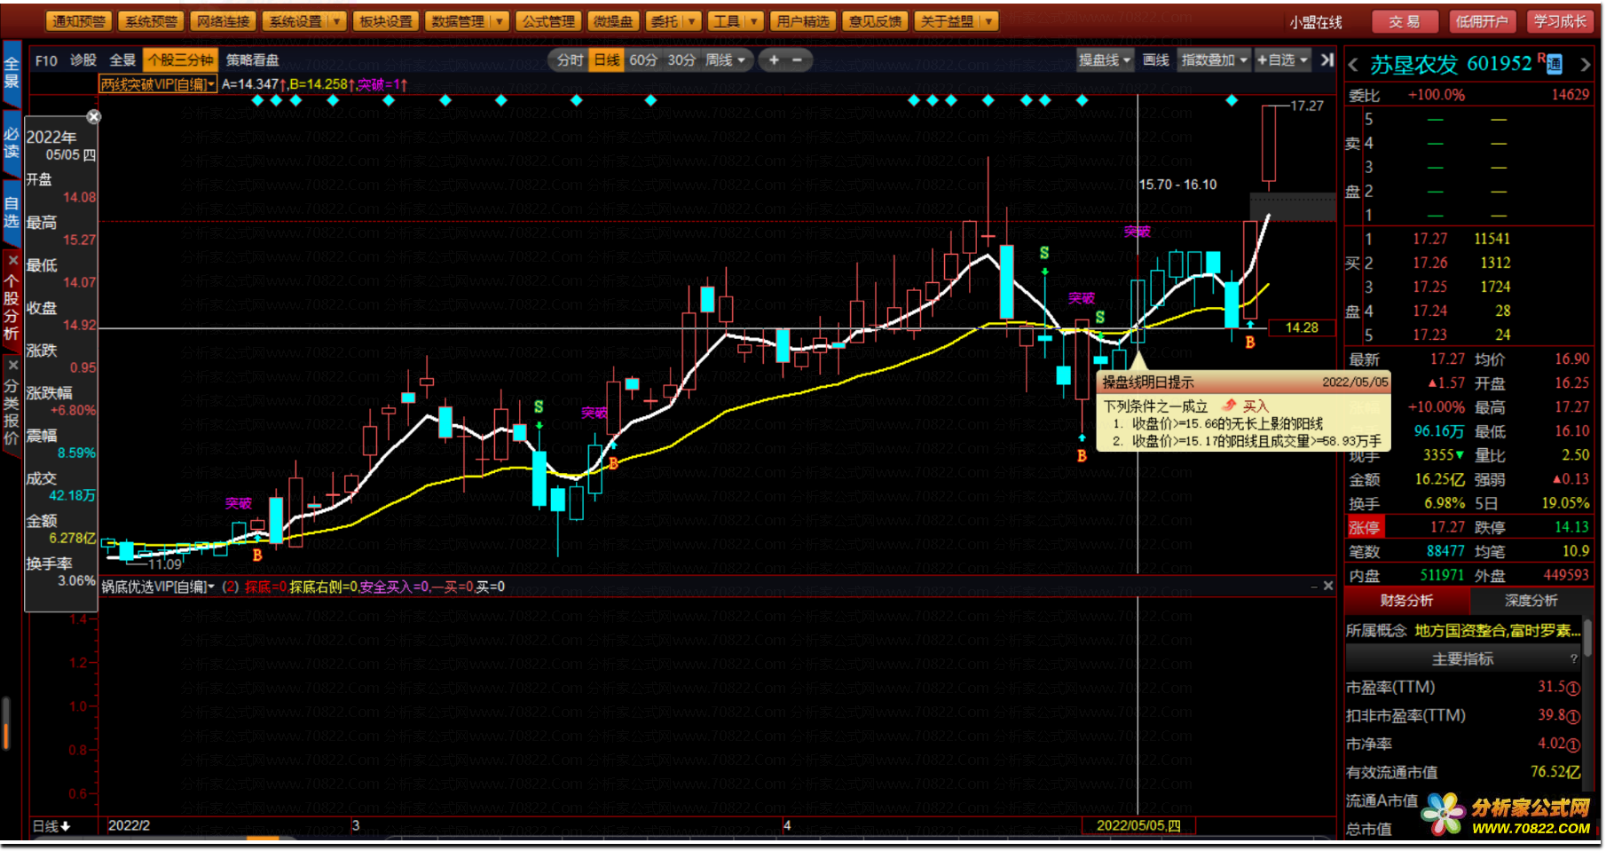
Task: Open the 全景 left sidebar tab
Action: [12, 72]
